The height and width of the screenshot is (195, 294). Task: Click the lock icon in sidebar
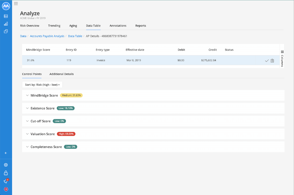[6, 173]
